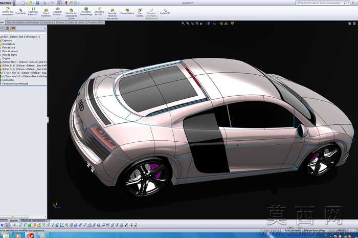The width and height of the screenshot is (358, 238).
Task: Select the Etude de mouvement bottom tab
Action: point(35,221)
